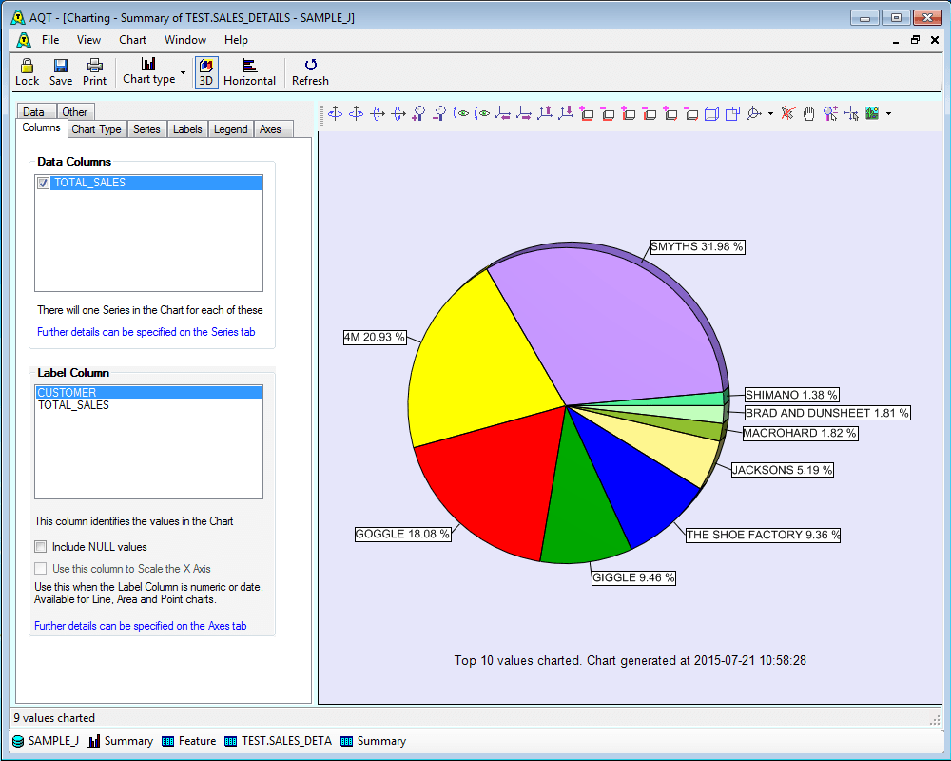Move chart up using the up-arrow axes icon
Viewport: 951px width, 761px height.
pyautogui.click(x=545, y=113)
